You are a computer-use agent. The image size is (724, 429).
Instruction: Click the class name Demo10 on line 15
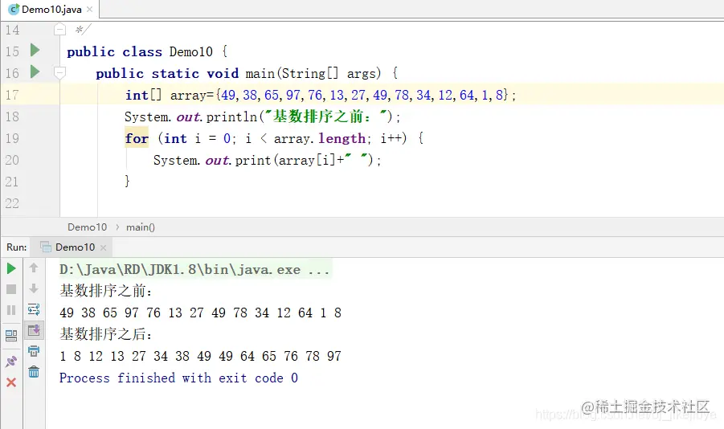tap(190, 51)
